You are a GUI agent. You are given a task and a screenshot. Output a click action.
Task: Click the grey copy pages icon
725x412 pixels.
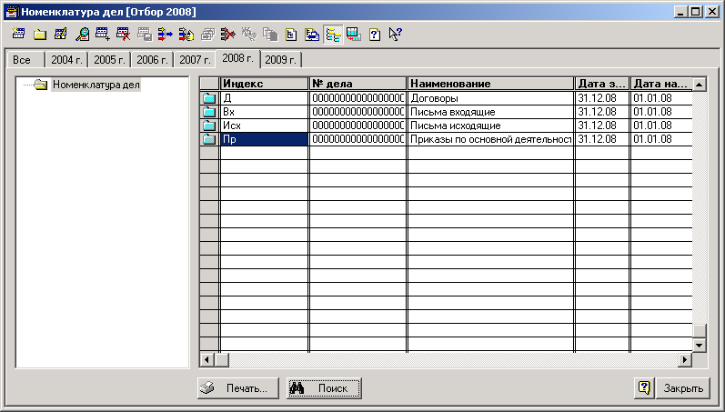point(270,35)
